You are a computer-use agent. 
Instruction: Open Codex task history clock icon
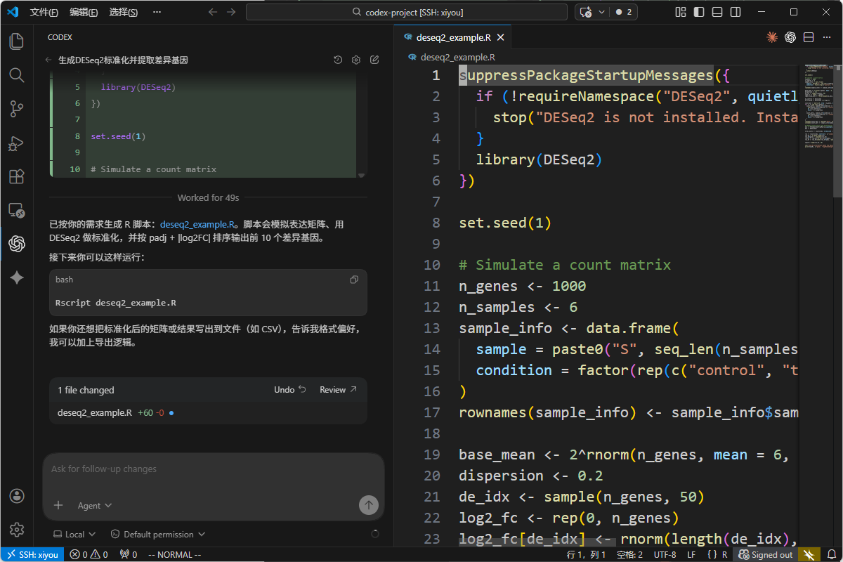[x=338, y=60]
